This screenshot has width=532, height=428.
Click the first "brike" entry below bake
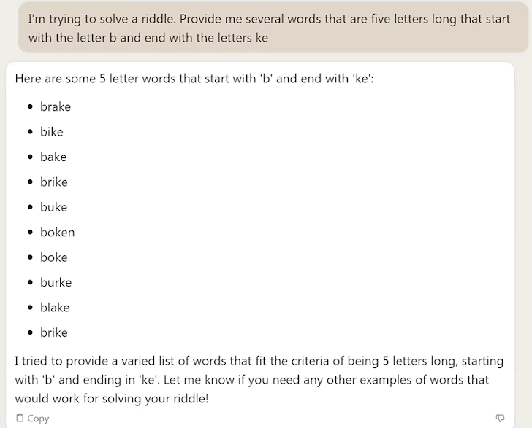54,182
